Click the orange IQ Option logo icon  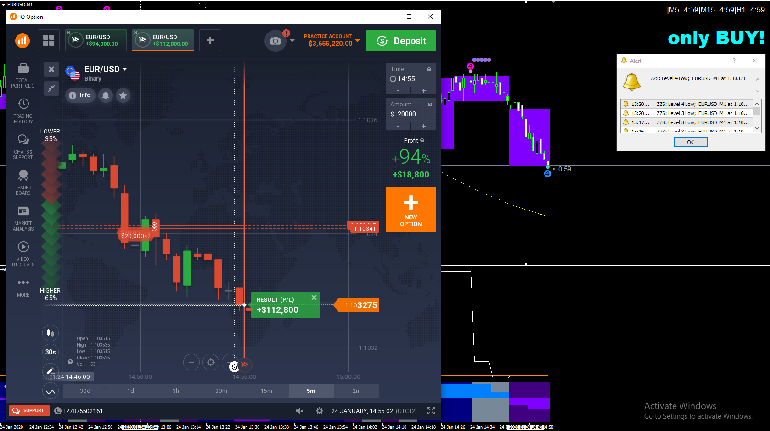point(22,40)
